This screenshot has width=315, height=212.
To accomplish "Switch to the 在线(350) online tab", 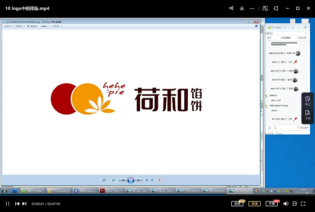I will pyautogui.click(x=286, y=38).
